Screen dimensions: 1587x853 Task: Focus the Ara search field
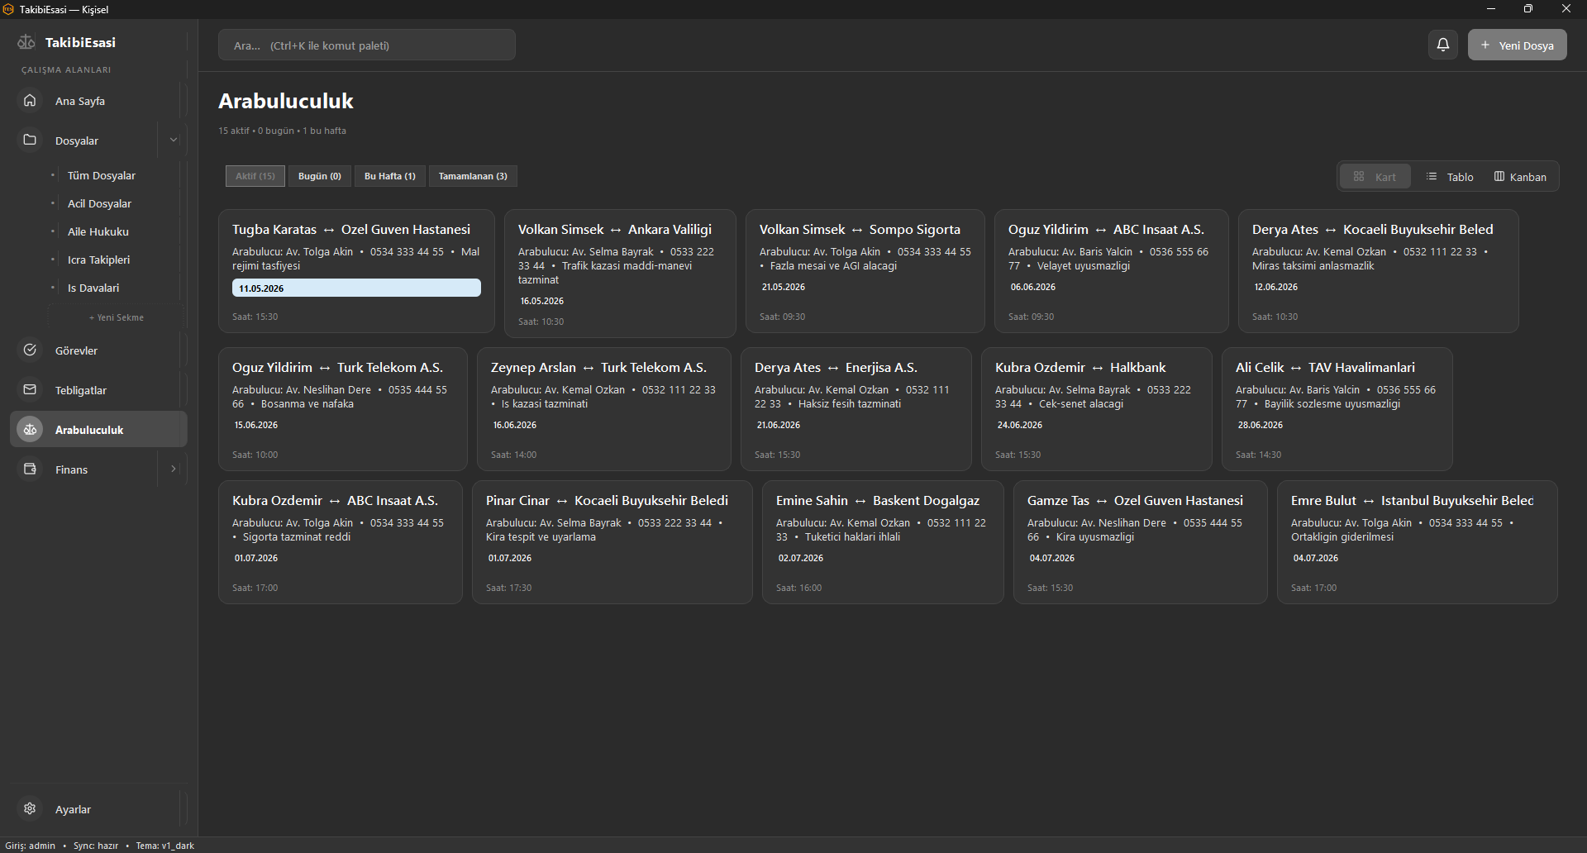(x=367, y=45)
